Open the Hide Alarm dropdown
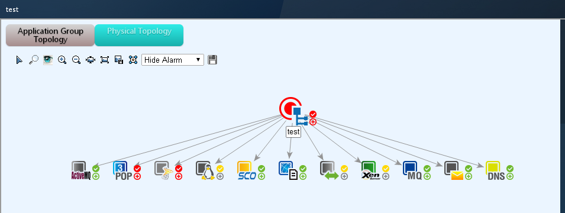Image resolution: width=565 pixels, height=213 pixels. point(173,60)
